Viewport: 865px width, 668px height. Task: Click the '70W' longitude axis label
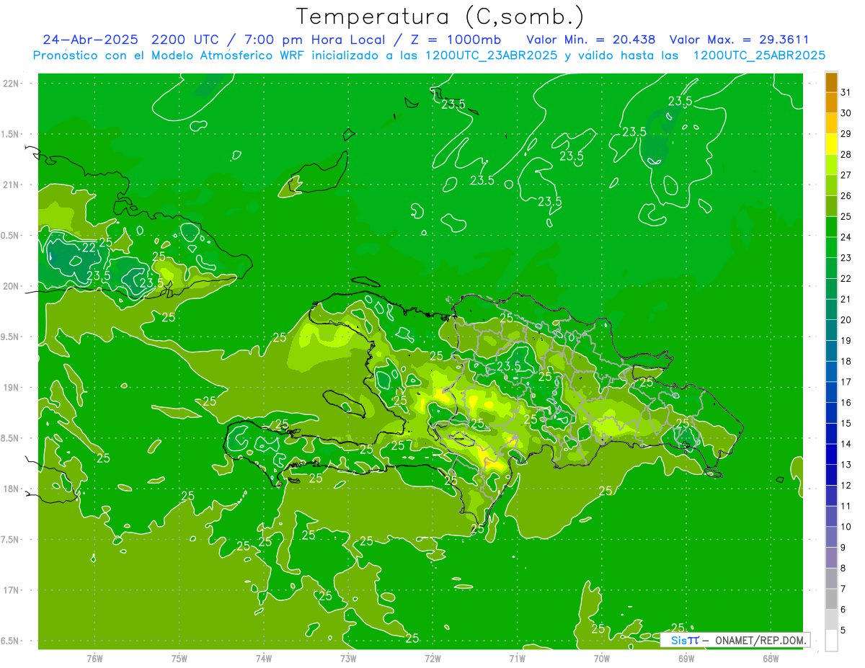coord(602,658)
